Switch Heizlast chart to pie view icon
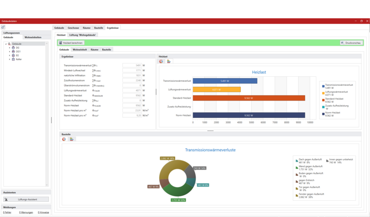The width and height of the screenshot is (370, 217). 161,61
